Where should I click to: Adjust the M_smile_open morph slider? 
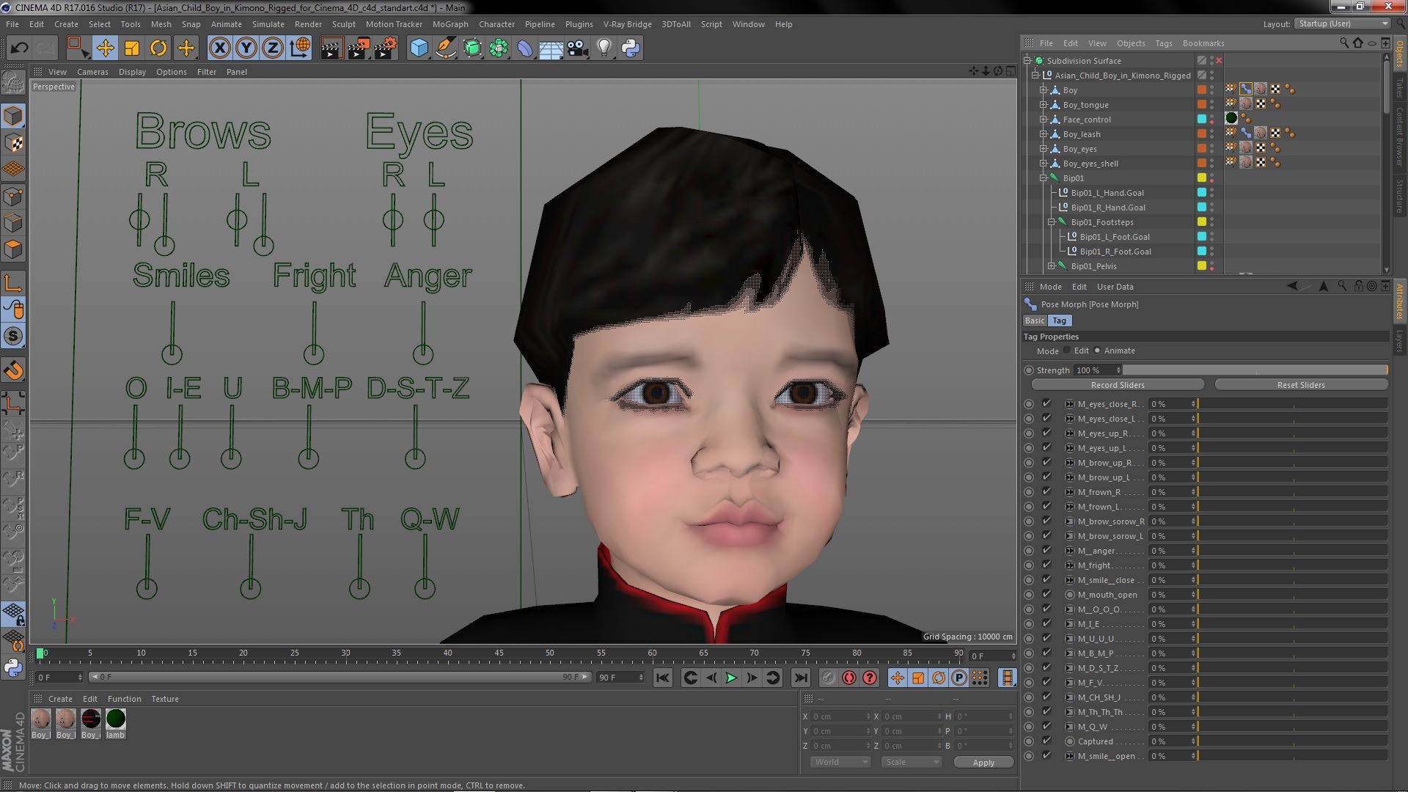tap(1291, 756)
